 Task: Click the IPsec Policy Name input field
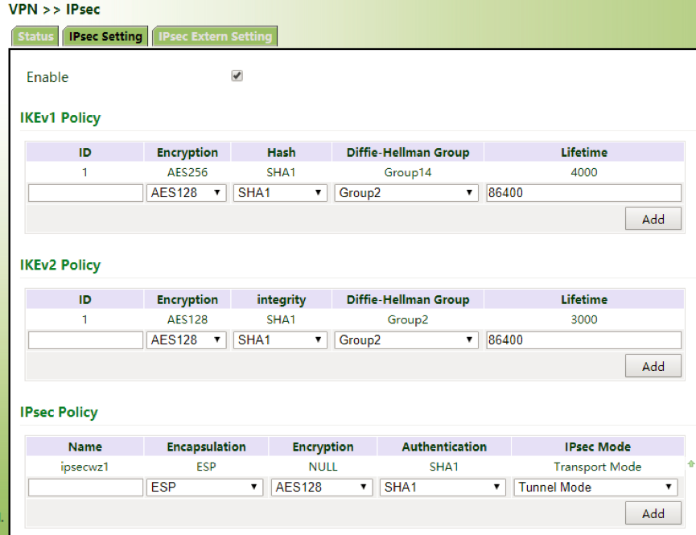(85, 488)
